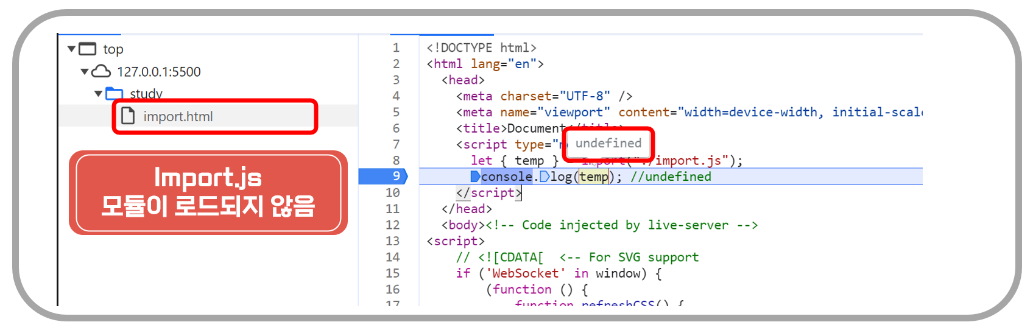Click line number 10 in gutter

click(x=393, y=192)
